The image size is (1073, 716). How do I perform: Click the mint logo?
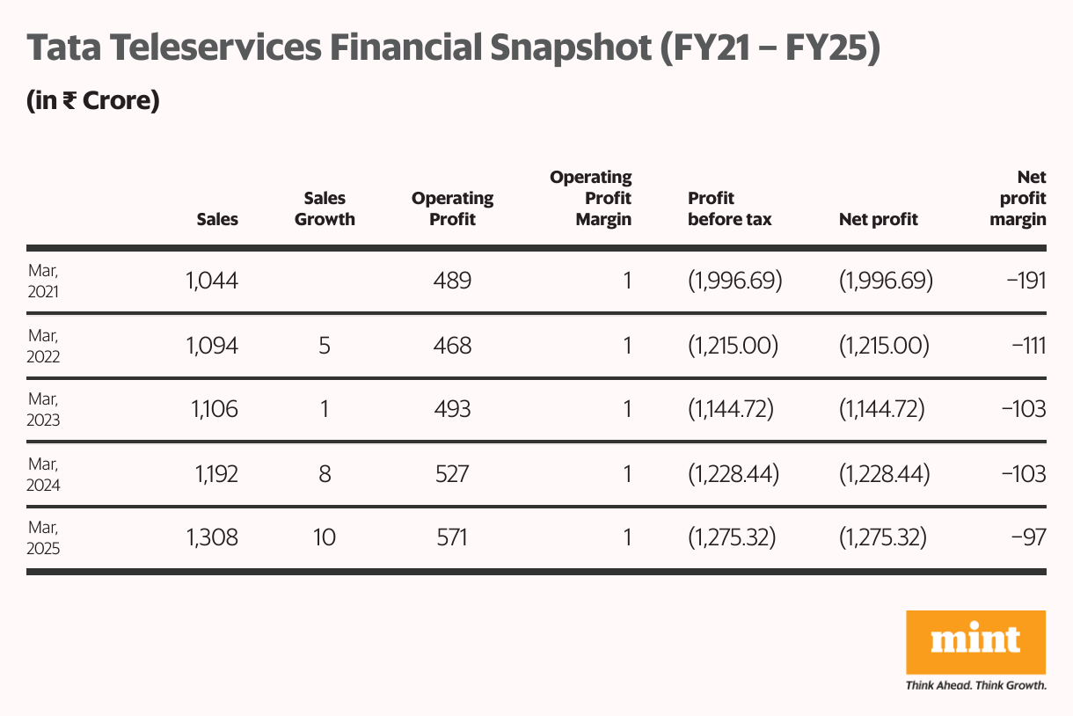pyautogui.click(x=975, y=642)
